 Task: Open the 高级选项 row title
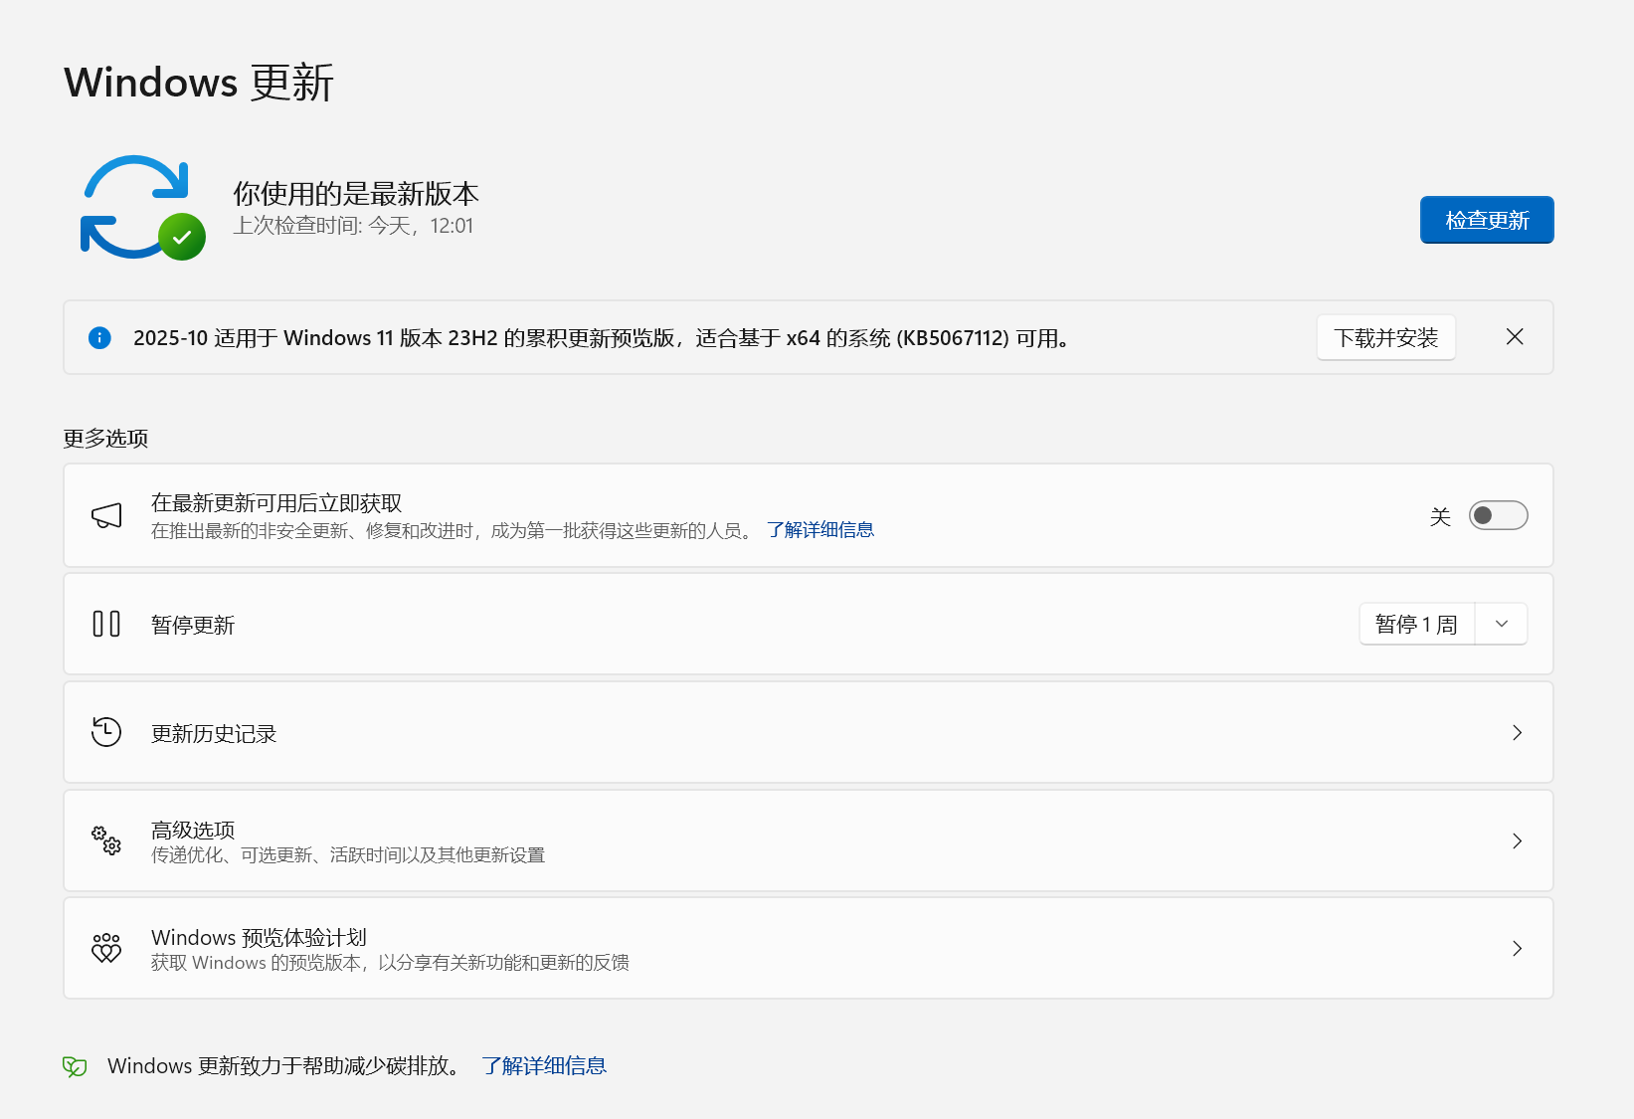[193, 830]
